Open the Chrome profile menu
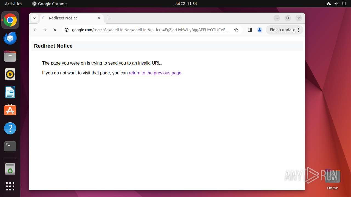Screen dimensions: 351x197 pyautogui.click(x=260, y=30)
